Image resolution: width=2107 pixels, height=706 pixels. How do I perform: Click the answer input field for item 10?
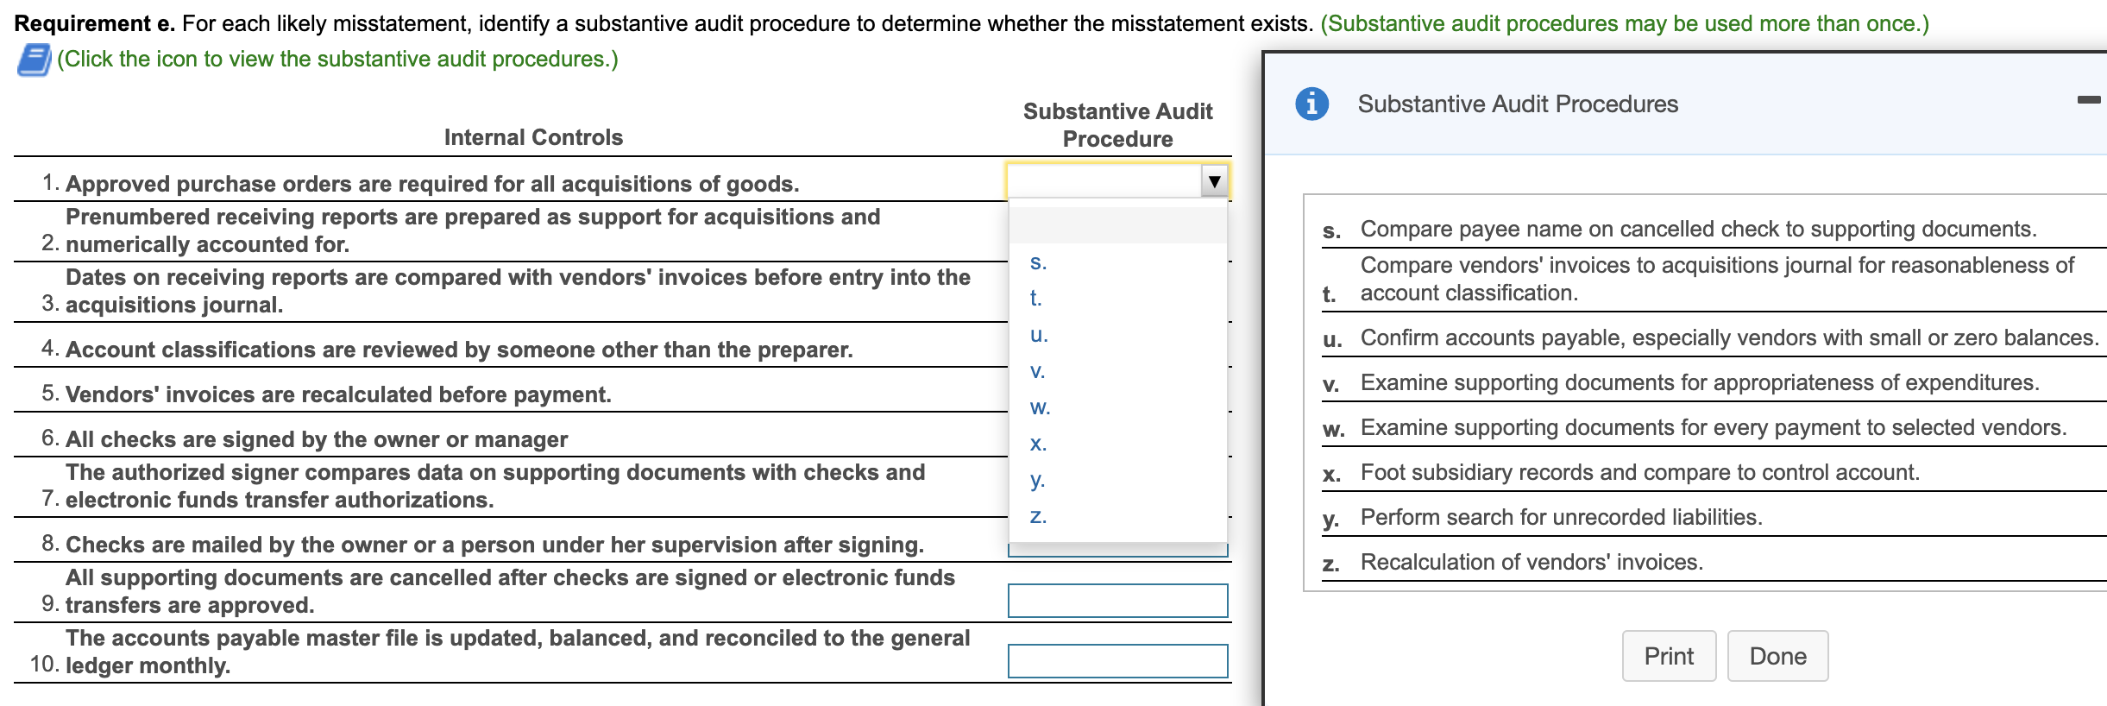point(1117,660)
